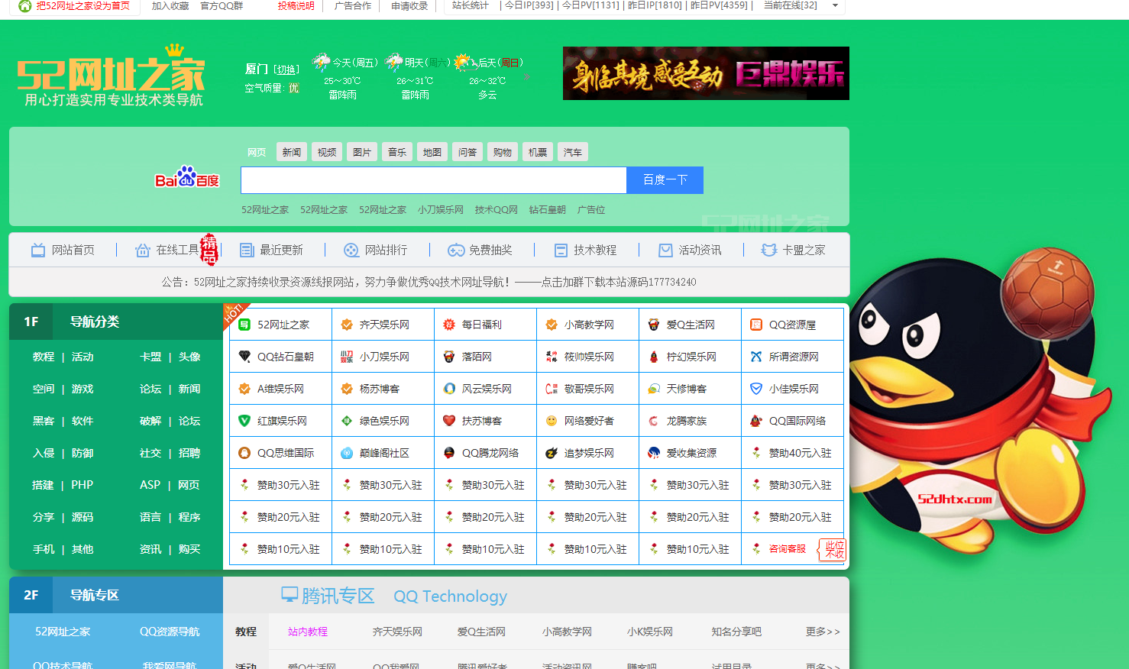This screenshot has width=1129, height=669.
Task: Open the 广告合作 link
Action: (353, 5)
